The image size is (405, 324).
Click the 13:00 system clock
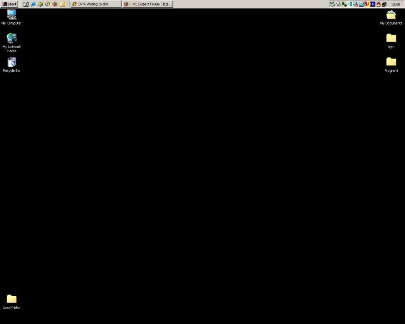click(x=395, y=4)
